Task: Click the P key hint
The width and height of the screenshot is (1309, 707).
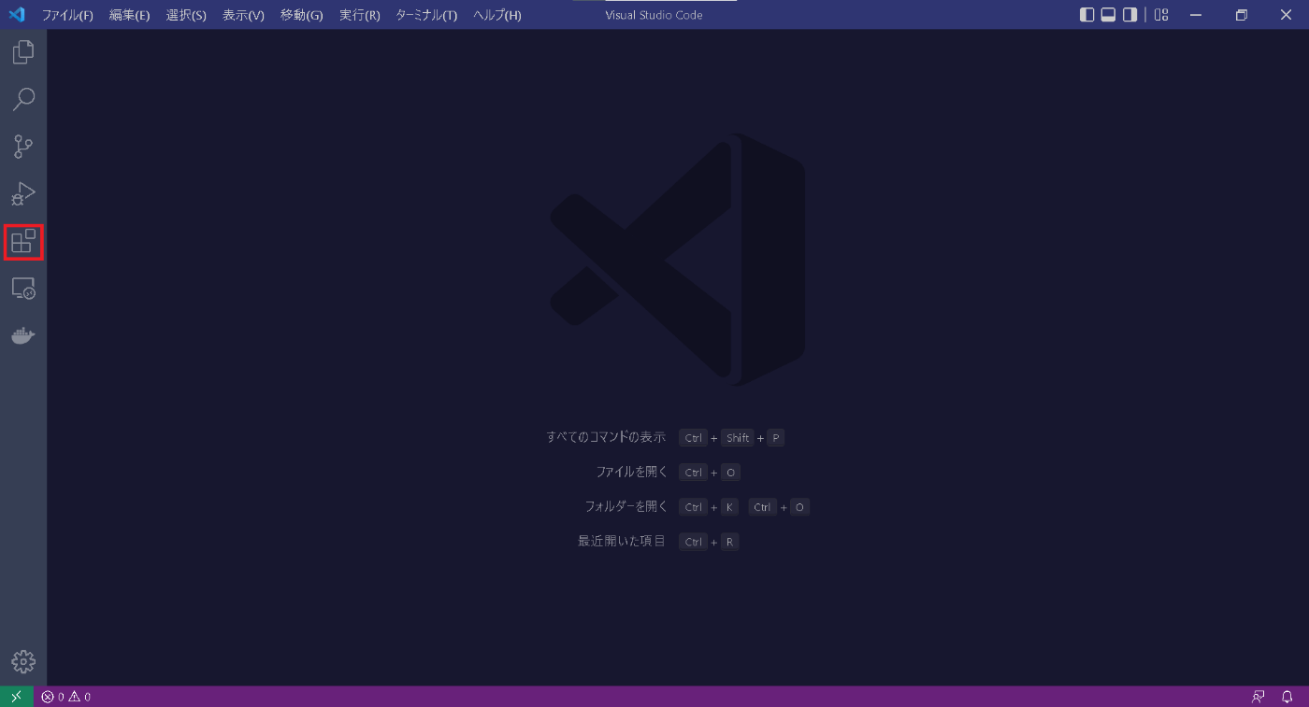Action: tap(775, 438)
